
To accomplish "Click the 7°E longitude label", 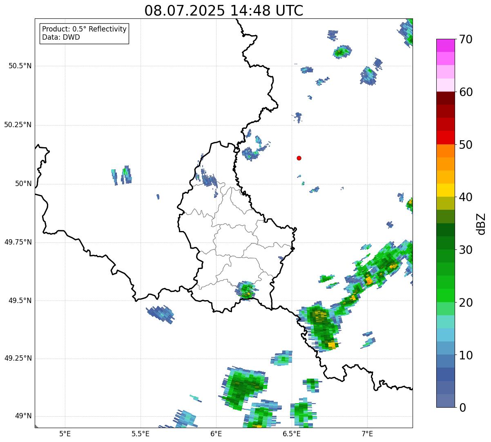I will 367,434.
